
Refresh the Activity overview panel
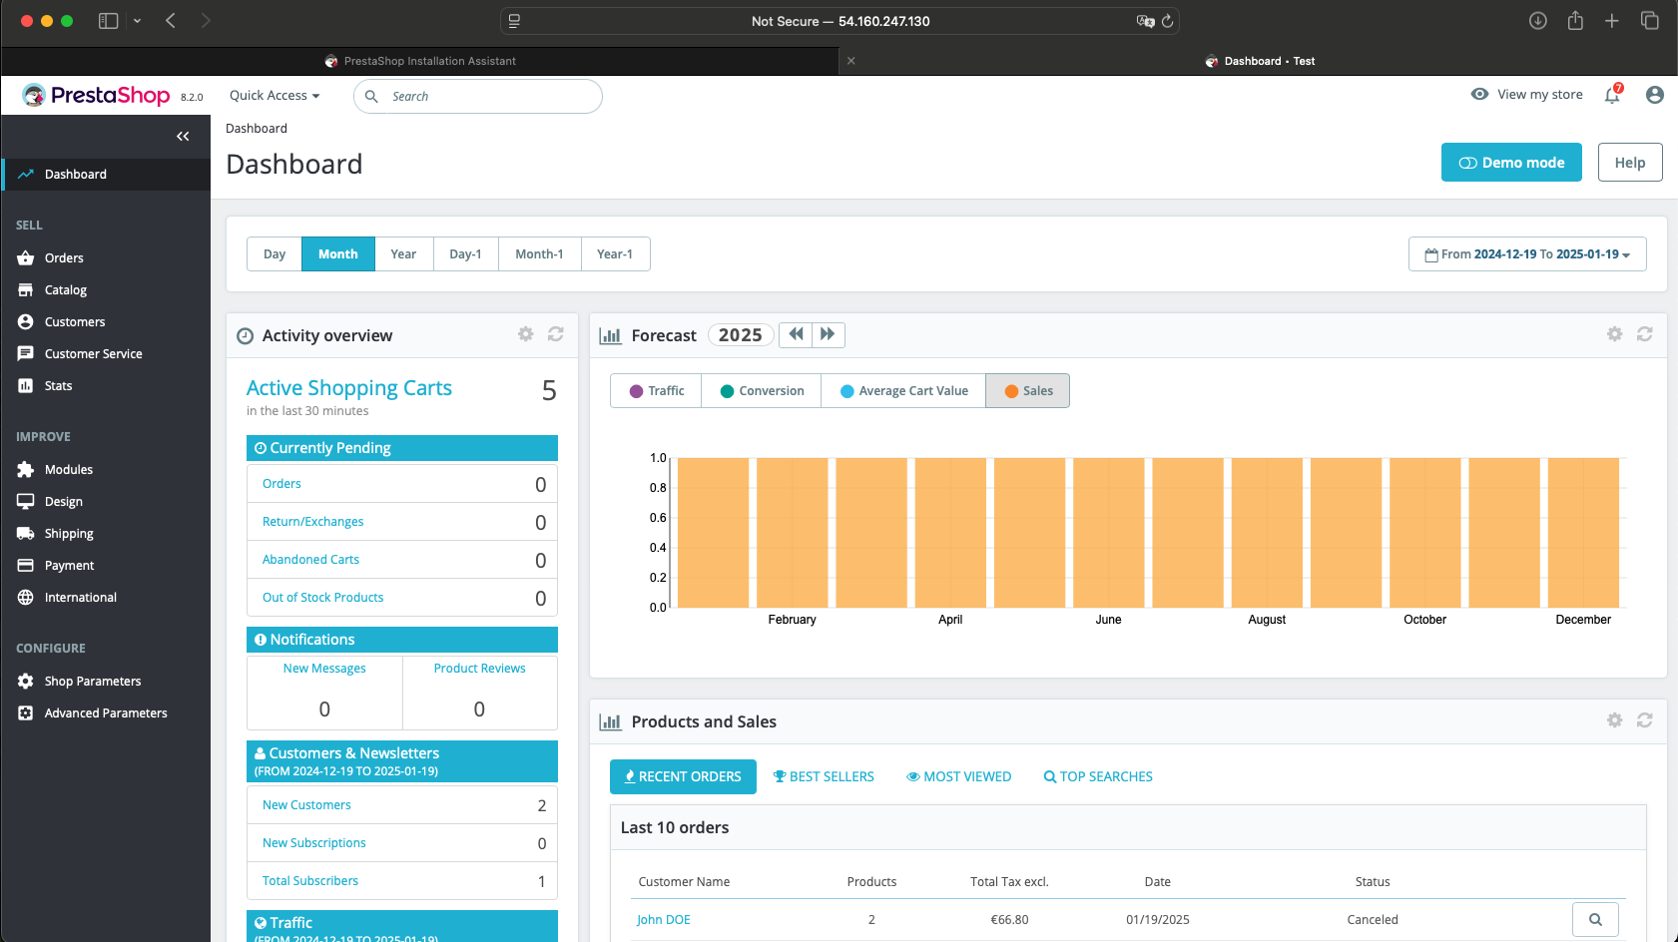(556, 334)
